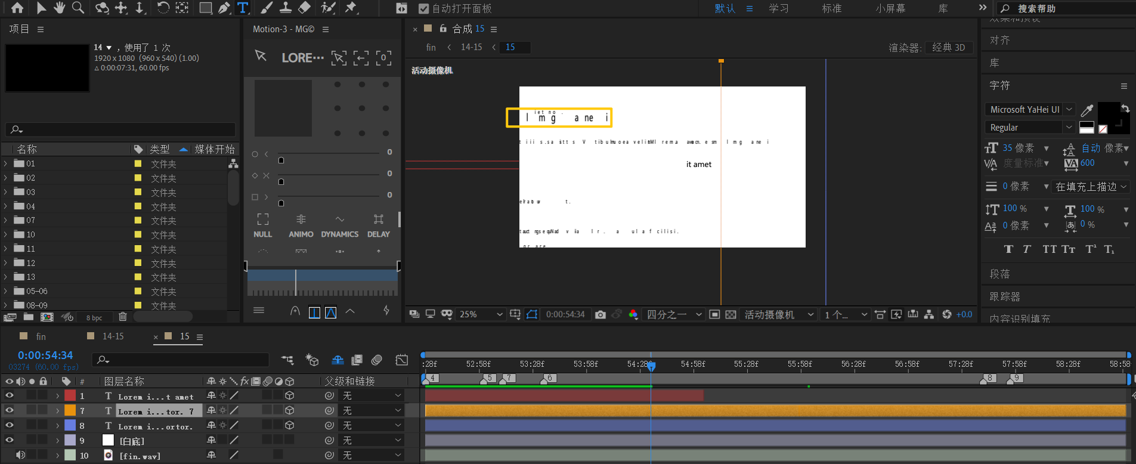Hide layer 8 visibility eye

pos(9,425)
